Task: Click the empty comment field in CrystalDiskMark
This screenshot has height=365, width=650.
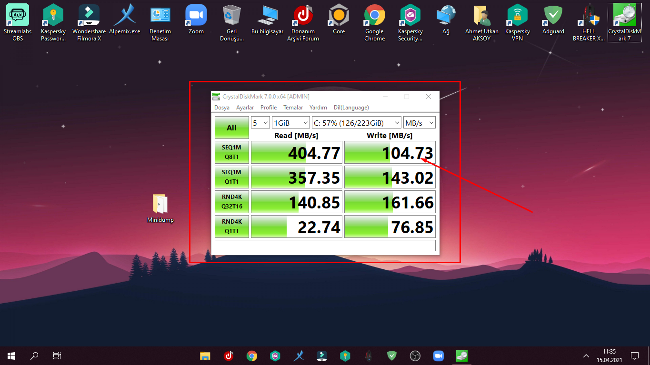Action: (325, 246)
